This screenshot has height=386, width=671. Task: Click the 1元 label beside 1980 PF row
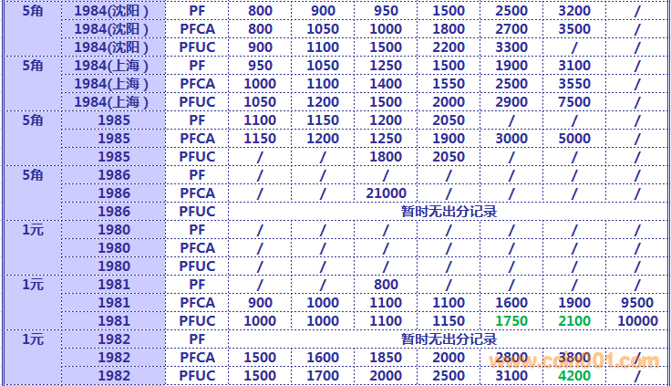click(32, 230)
